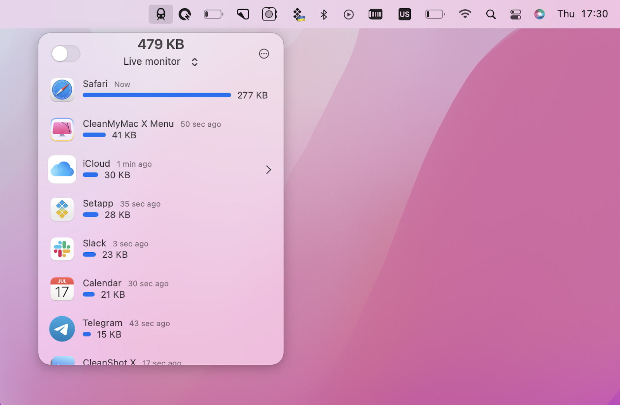Click the iCloud cloud icon
The image size is (620, 405).
[62, 169]
